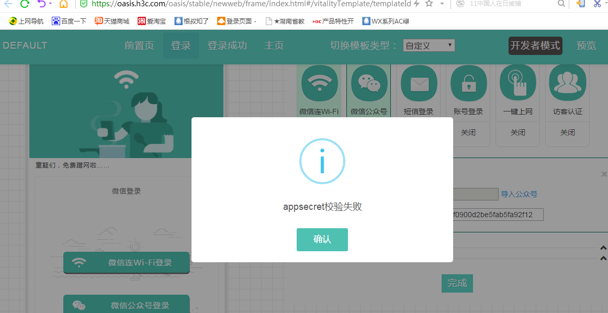
Task: Switch to the 主页 tab
Action: tap(274, 46)
